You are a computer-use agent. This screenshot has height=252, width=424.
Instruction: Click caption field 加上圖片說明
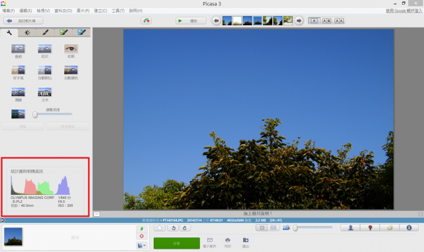258,214
